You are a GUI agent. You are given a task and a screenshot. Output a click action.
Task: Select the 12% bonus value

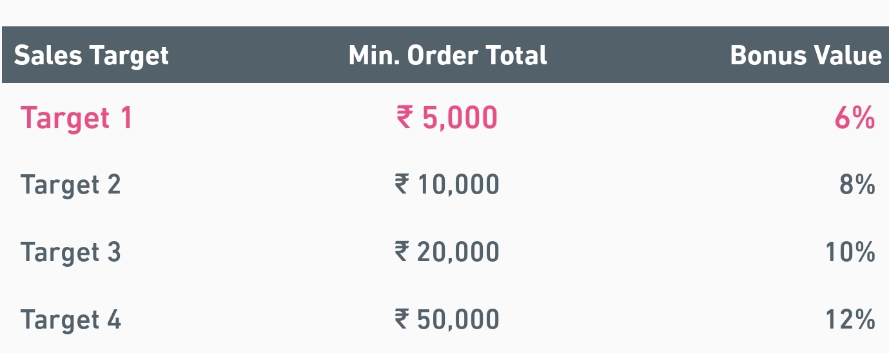pos(850,320)
